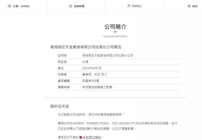Click the capital value 新臺幣500萬
Viewport: 202px width, 140px height.
(91, 81)
